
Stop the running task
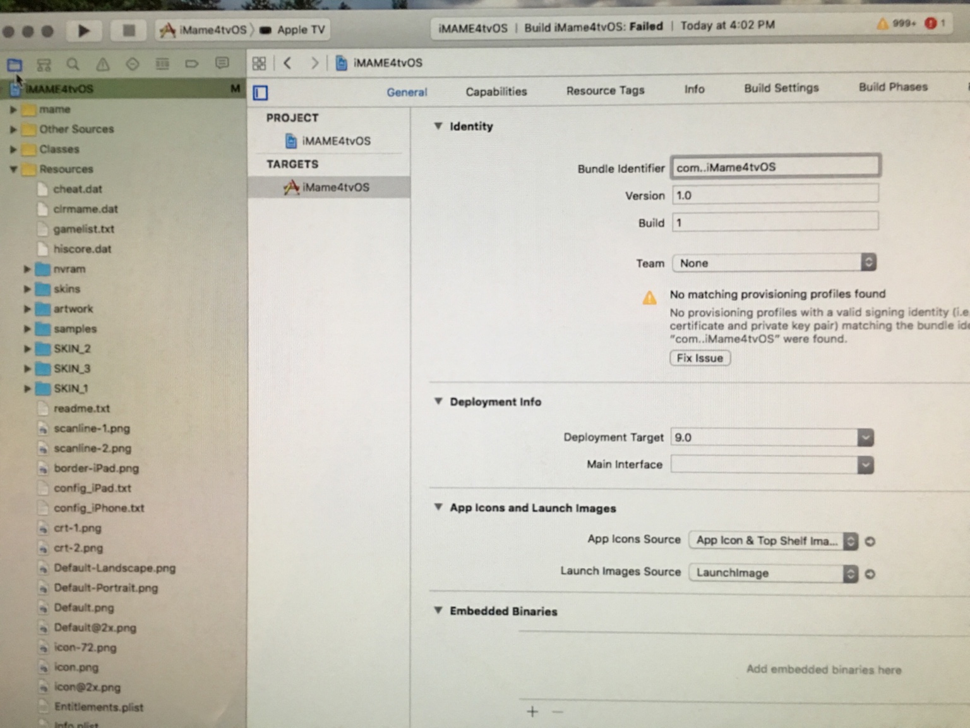coord(128,30)
